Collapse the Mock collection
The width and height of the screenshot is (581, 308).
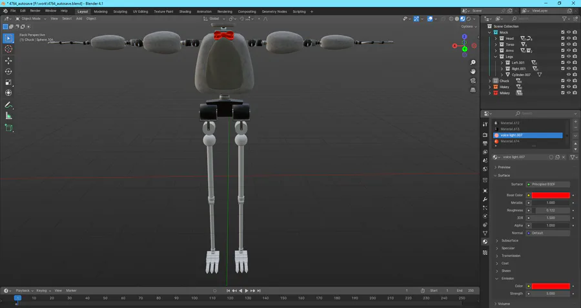pyautogui.click(x=490, y=33)
